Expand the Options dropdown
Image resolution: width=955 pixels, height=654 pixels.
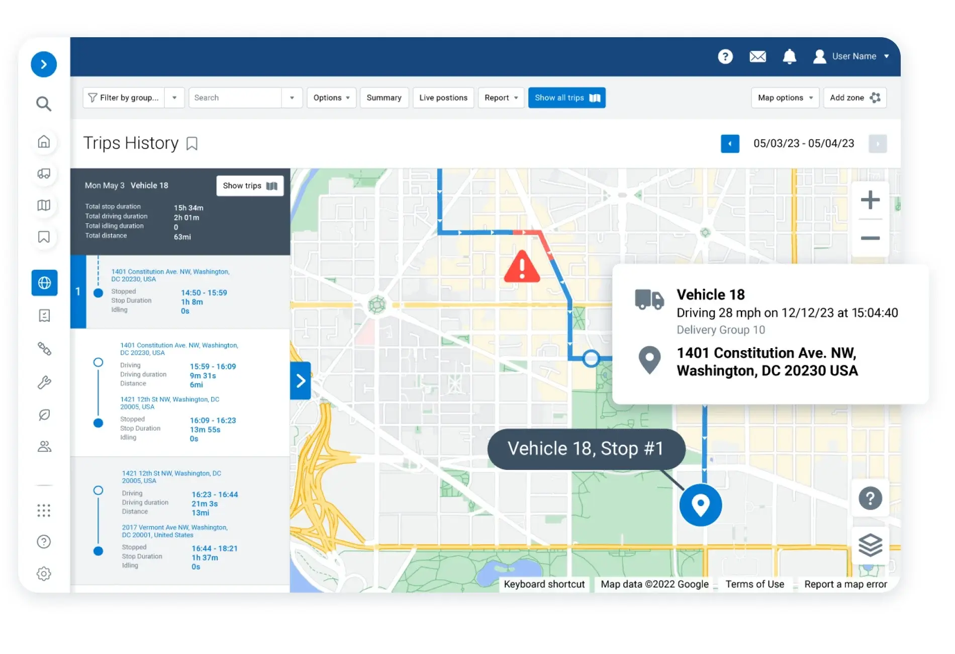click(x=331, y=98)
